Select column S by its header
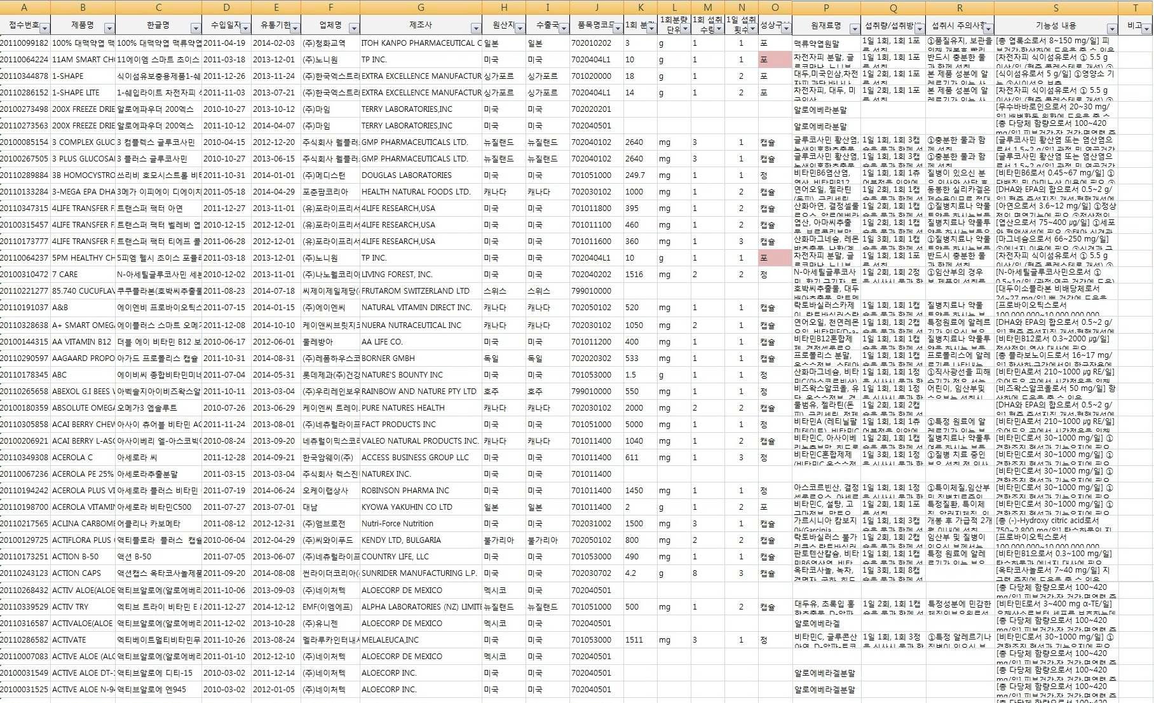 coord(1056,8)
